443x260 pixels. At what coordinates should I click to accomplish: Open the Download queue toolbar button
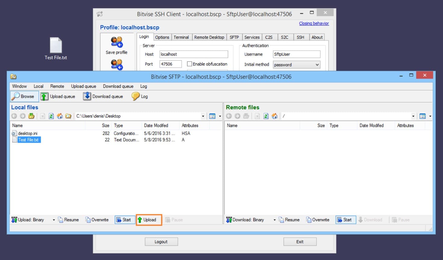103,96
